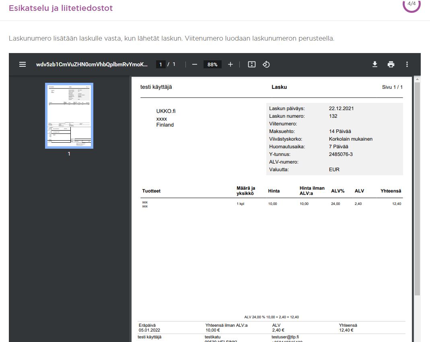The width and height of the screenshot is (430, 342).
Task: Click the row total '12,40'
Action: click(x=397, y=204)
